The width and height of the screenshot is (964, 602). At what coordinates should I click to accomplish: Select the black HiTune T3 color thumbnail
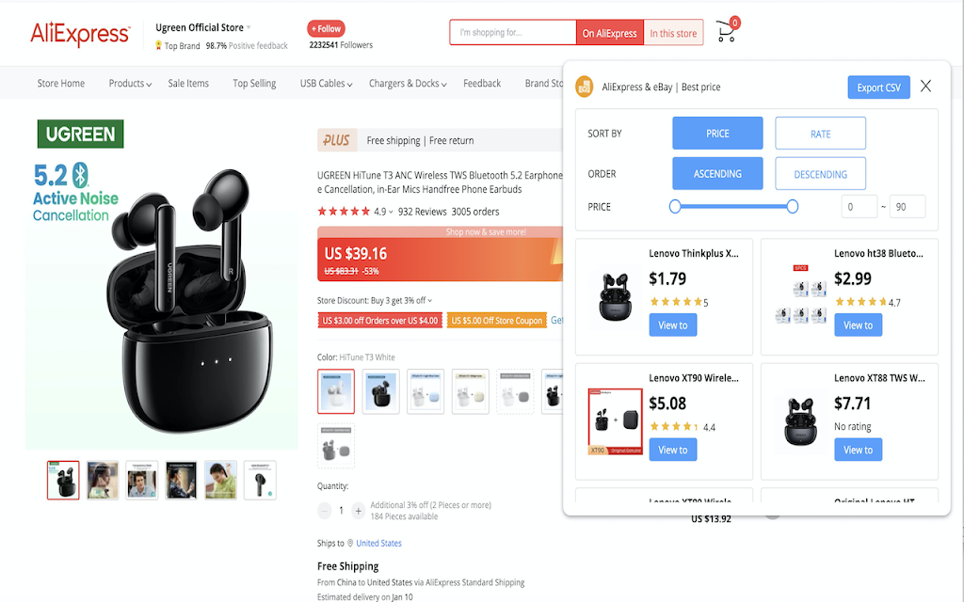coord(380,391)
